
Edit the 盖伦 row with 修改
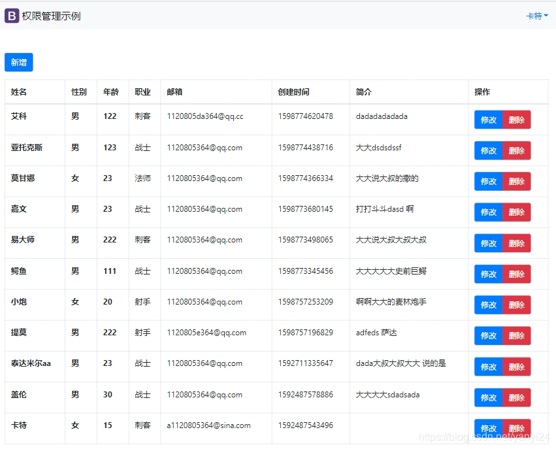pyautogui.click(x=488, y=397)
